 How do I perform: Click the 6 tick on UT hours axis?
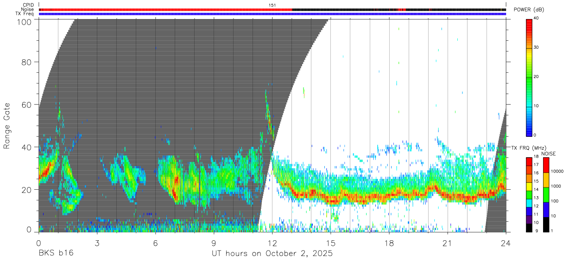[155, 243]
